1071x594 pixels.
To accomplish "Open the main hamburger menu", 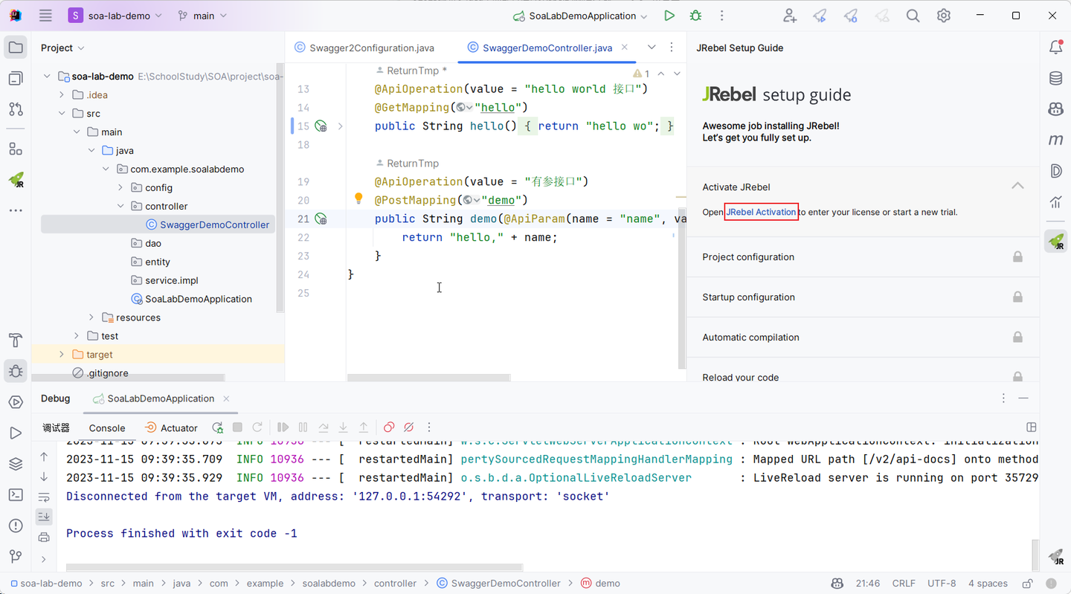I will point(45,16).
